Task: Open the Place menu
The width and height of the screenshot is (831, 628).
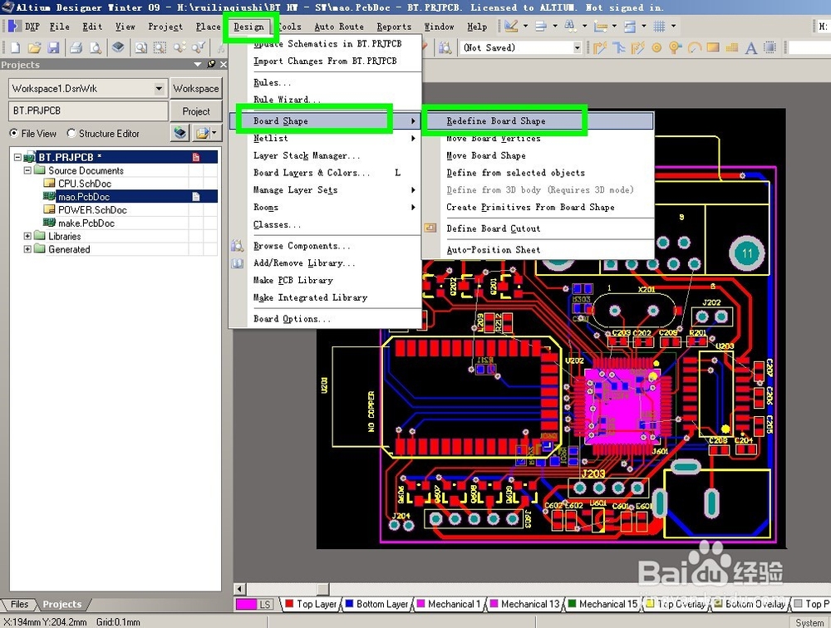Action: pyautogui.click(x=208, y=27)
